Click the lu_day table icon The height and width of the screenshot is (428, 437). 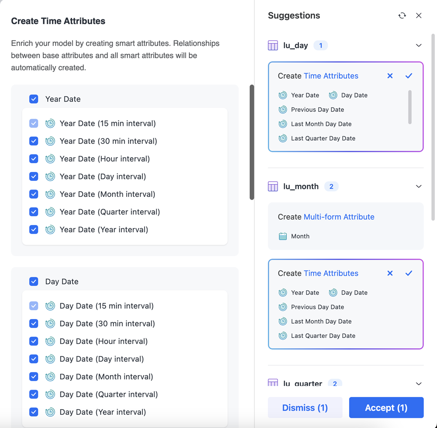click(273, 46)
